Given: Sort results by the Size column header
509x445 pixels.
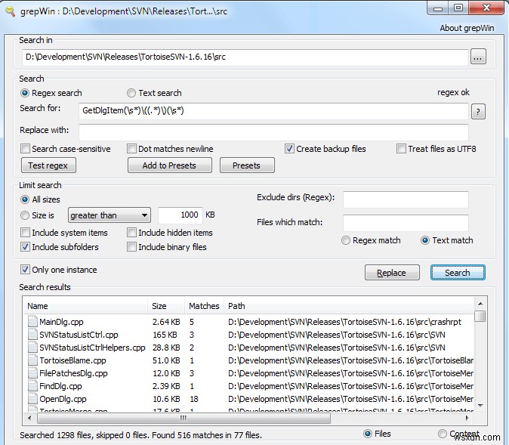Looking at the screenshot, I should [x=166, y=306].
